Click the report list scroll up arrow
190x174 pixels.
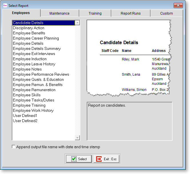coord(78,23)
